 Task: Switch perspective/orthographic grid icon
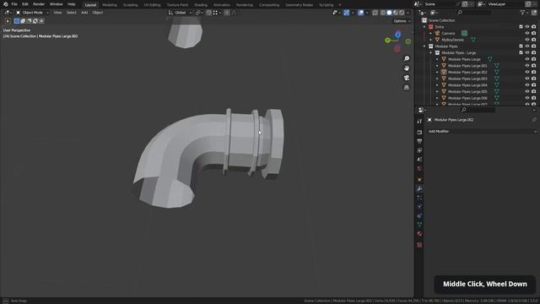407,88
